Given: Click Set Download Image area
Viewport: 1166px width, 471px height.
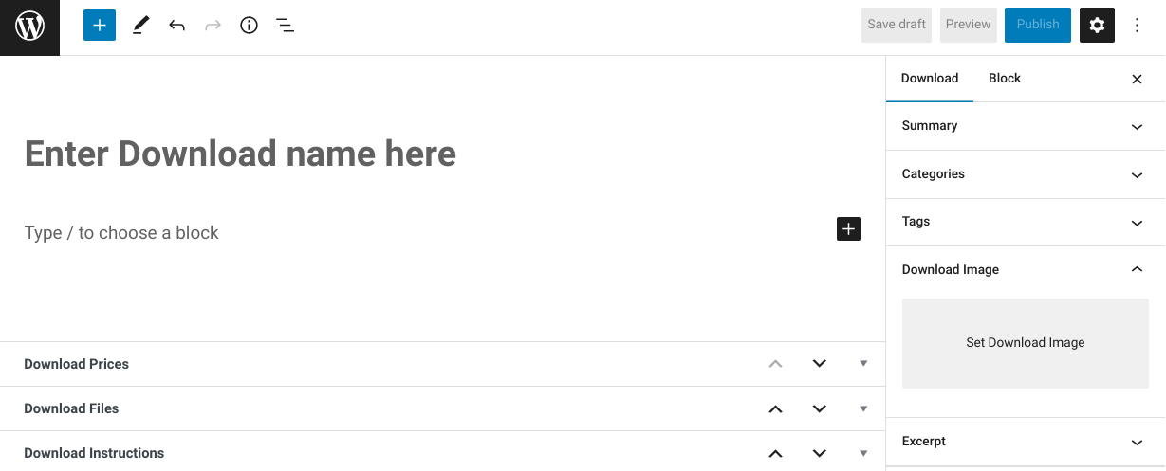Looking at the screenshot, I should [1025, 343].
